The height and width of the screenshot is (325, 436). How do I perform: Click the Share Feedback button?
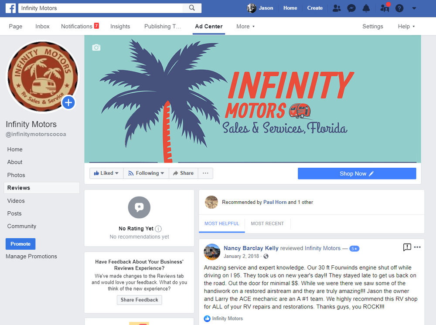[x=140, y=300]
